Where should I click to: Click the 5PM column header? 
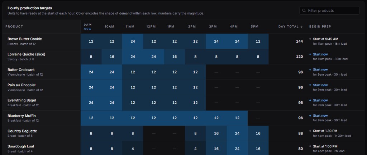[254, 26]
